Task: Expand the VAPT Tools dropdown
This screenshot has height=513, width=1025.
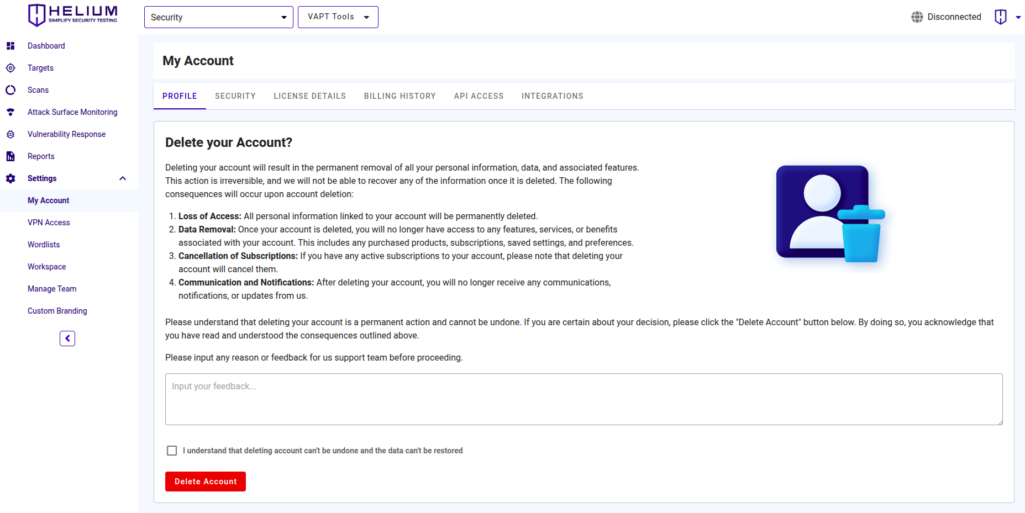Action: tap(338, 17)
